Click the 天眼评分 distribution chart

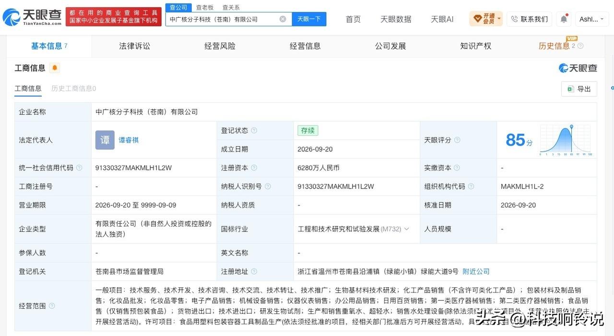click(566, 140)
